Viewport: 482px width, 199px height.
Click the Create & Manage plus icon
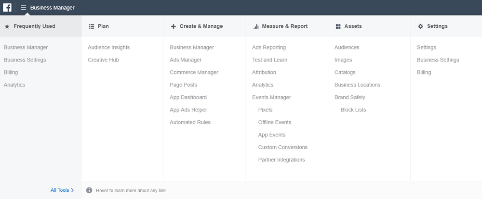click(174, 26)
